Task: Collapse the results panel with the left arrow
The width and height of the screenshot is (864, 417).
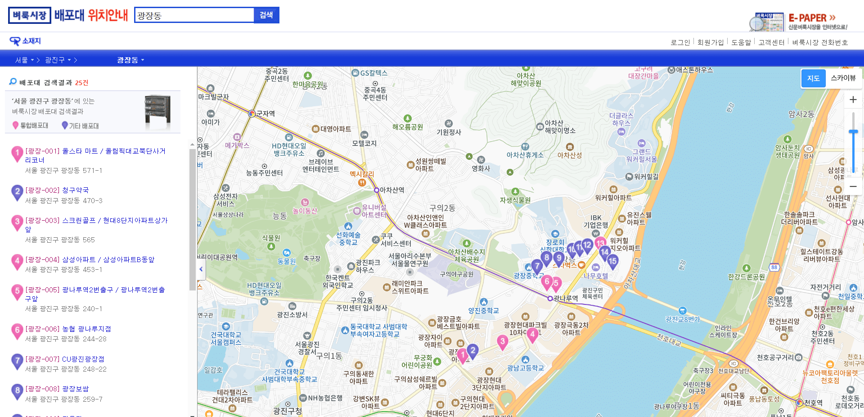Action: (201, 269)
